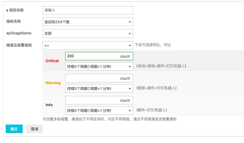Open the 指标名称 dropdown showing 返回码2XX个数
The image size is (244, 143).
(x=88, y=22)
